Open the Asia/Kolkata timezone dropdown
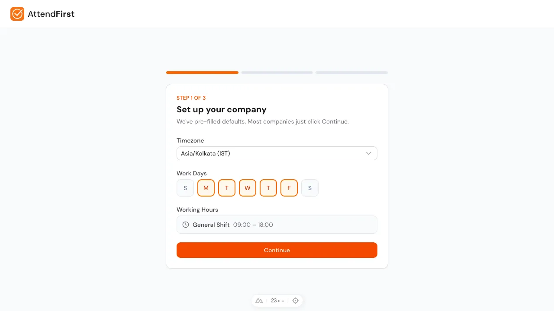The height and width of the screenshot is (311, 554). coord(277,153)
